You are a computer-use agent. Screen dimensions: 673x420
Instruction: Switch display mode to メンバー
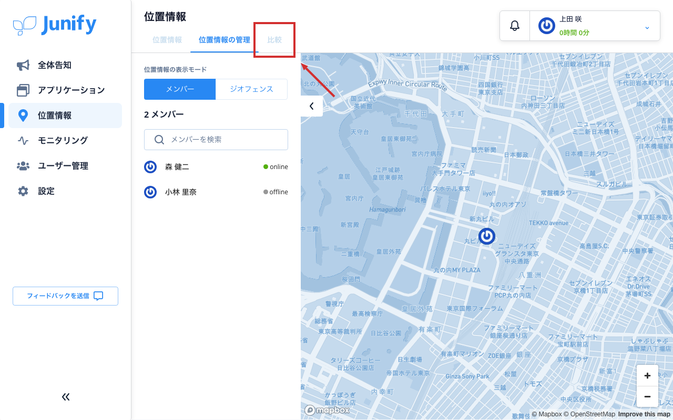(180, 89)
